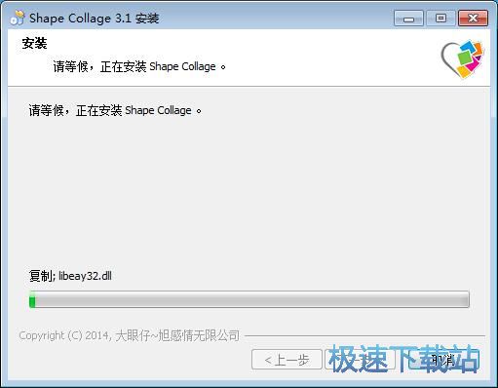Viewport: 498px width, 388px height.
Task: Click the 请等候 text in the gray body area
Action: pos(115,110)
